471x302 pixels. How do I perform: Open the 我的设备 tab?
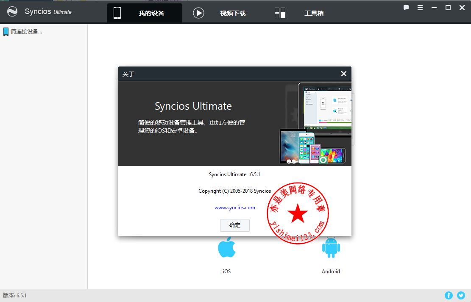(145, 13)
